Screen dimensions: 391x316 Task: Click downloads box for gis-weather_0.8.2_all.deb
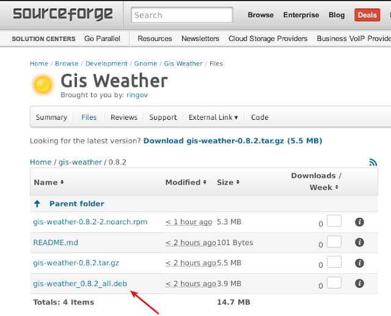[334, 282]
